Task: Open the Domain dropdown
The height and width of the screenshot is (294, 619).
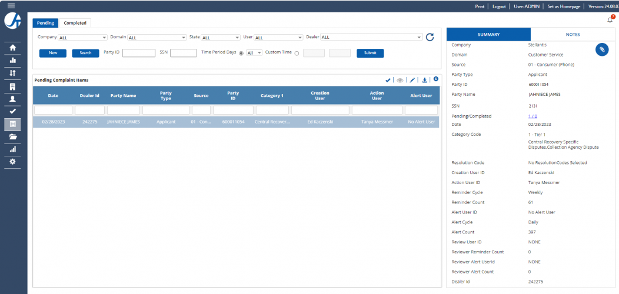Action: pyautogui.click(x=157, y=38)
